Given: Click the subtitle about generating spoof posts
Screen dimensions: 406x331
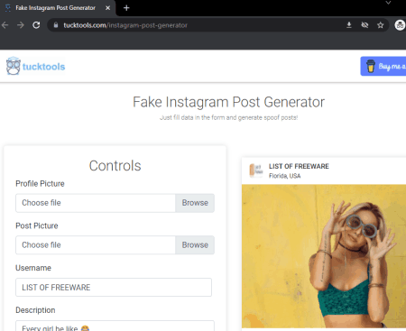Looking at the screenshot, I should tap(228, 117).
